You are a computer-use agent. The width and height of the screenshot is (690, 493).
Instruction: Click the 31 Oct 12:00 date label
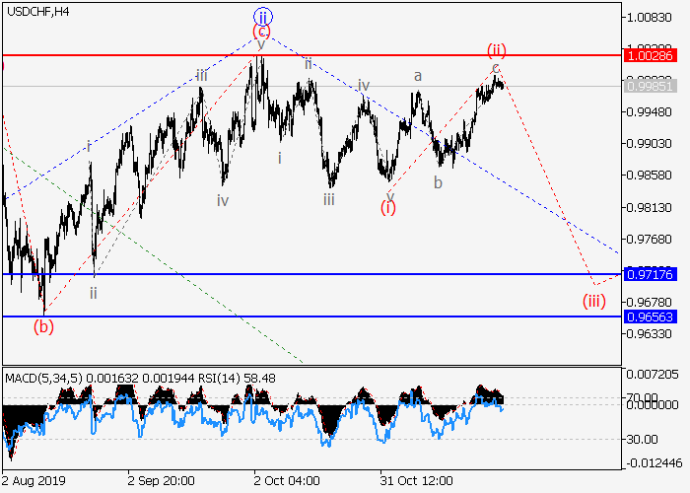click(x=416, y=482)
